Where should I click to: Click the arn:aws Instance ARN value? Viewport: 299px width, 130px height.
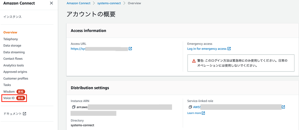pyautogui.click(x=82, y=107)
